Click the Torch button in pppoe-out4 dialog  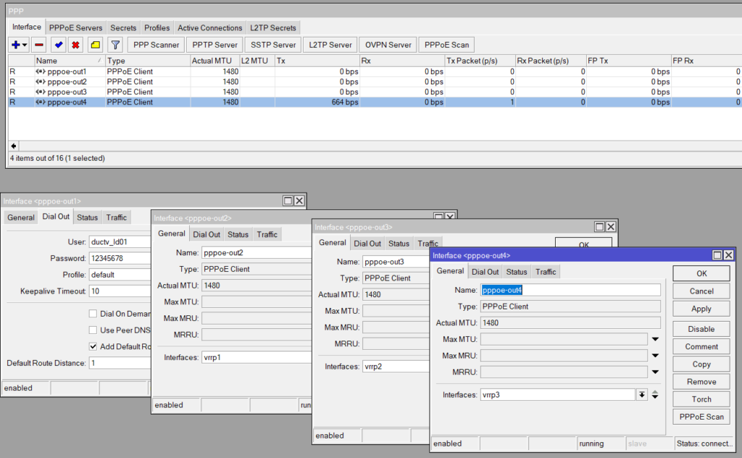click(701, 399)
